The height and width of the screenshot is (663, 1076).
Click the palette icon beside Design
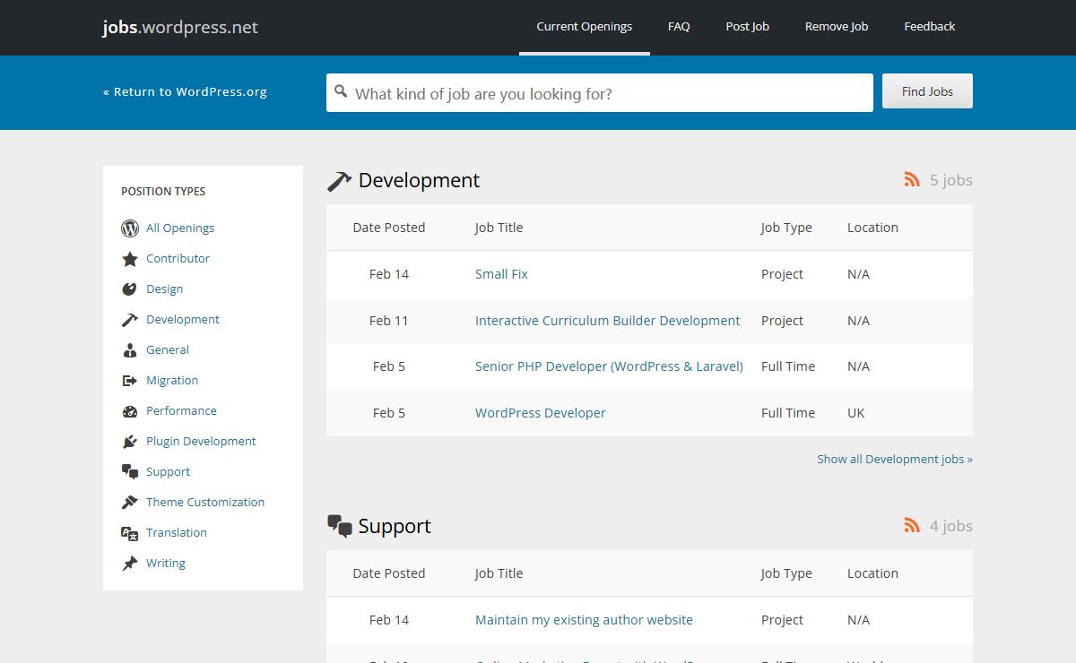click(130, 289)
